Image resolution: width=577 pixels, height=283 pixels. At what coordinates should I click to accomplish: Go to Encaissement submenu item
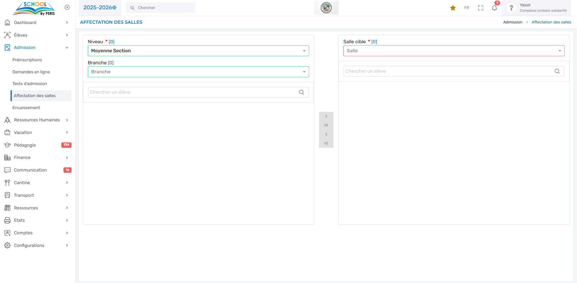26,108
